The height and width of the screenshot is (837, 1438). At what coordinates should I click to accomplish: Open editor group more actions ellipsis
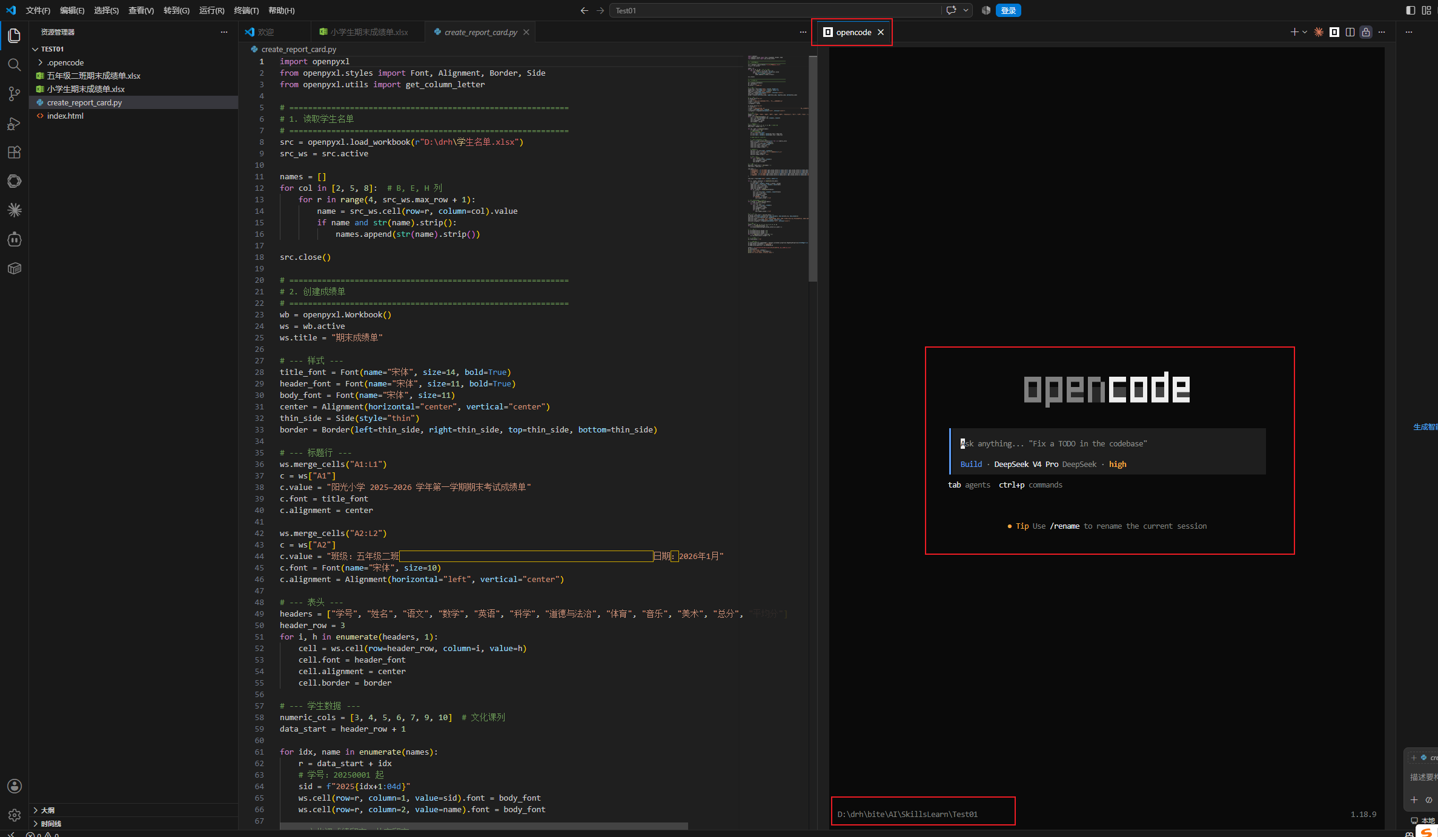803,32
